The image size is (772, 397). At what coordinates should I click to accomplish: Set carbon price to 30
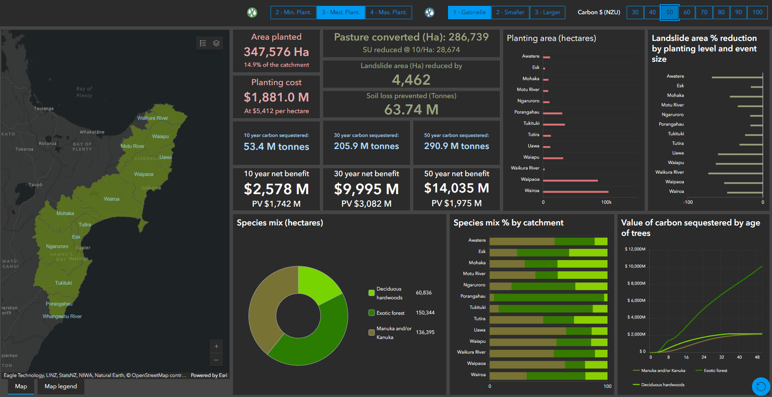click(x=635, y=13)
